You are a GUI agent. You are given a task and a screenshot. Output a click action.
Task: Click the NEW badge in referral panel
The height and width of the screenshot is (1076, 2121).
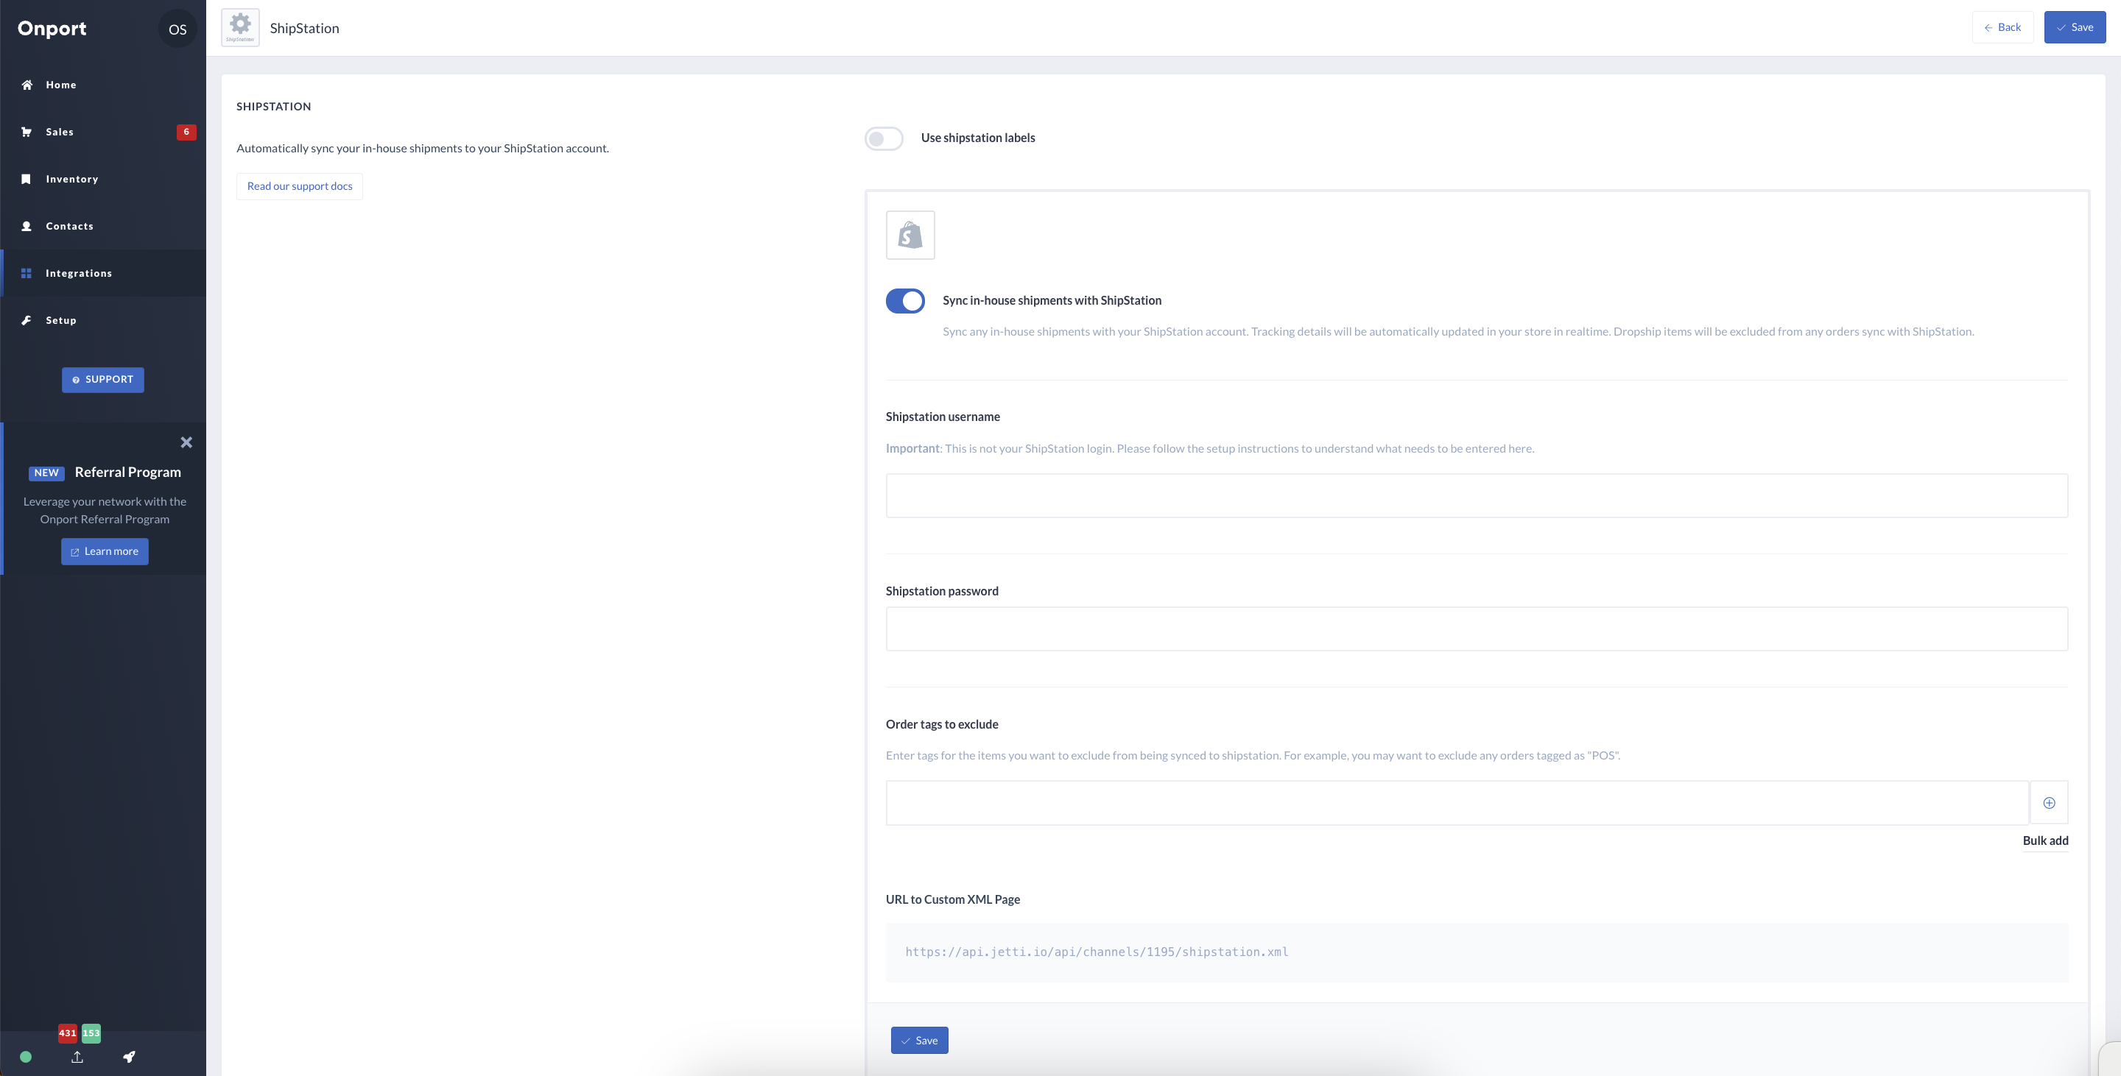46,473
